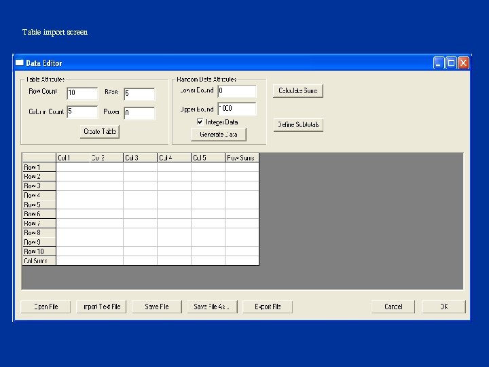
Task: Click the Base value input field
Action: 139,94
